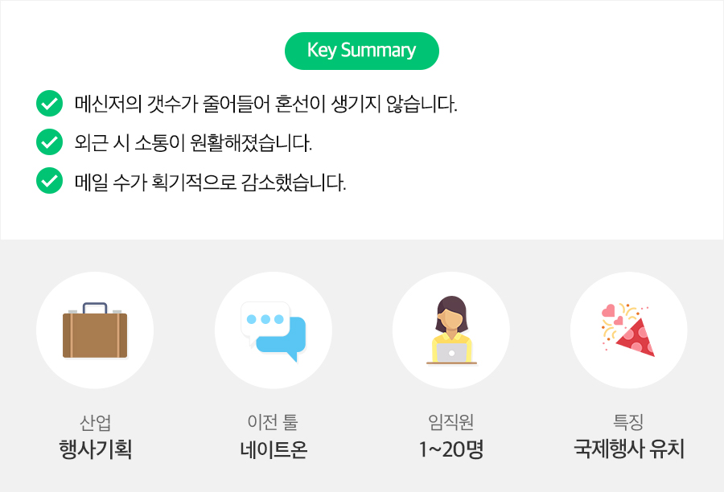The image size is (724, 492).
Task: Click the 1~20명 employee count value
Action: click(451, 449)
